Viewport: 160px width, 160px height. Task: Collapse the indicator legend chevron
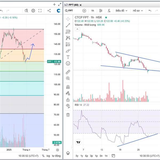[x=77, y=29]
